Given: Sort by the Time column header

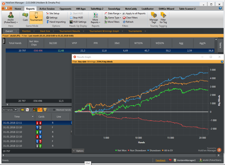Looking at the screenshot, I should pyautogui.click(x=18, y=117).
